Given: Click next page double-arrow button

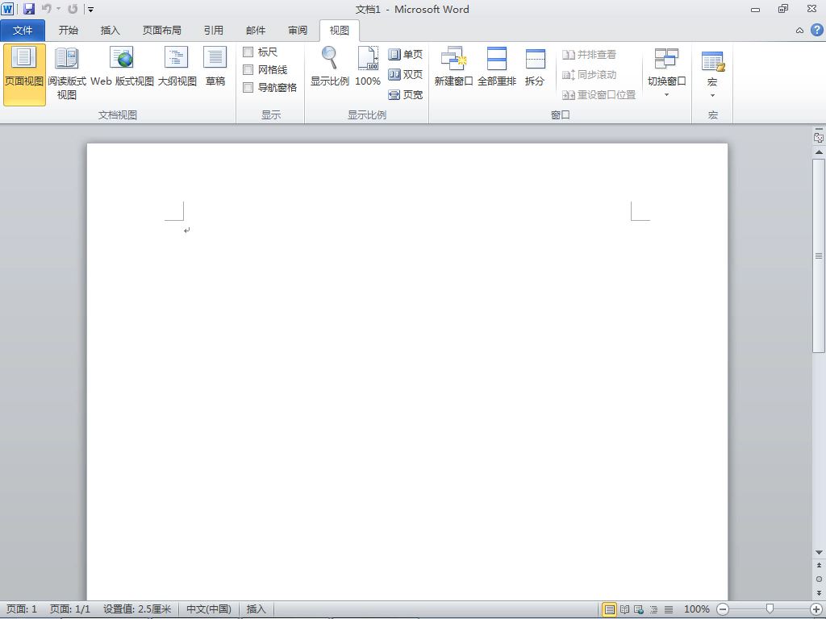Looking at the screenshot, I should pos(819,592).
